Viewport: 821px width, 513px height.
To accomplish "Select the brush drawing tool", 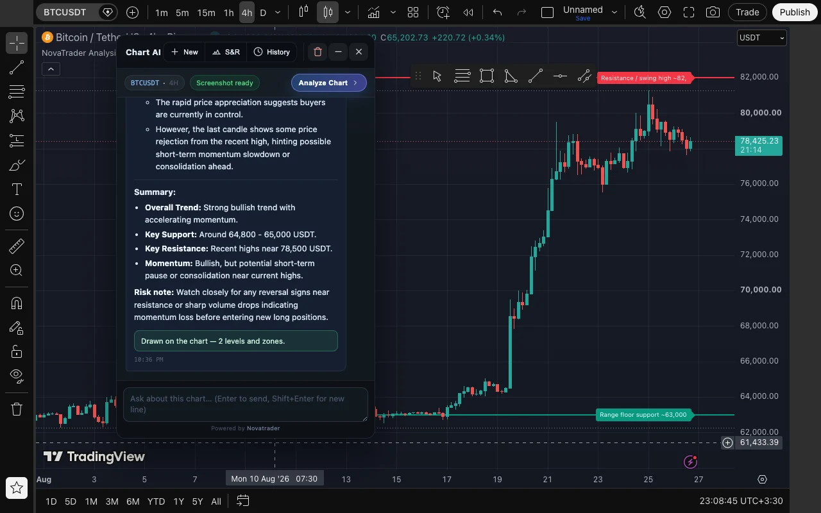I will (17, 165).
